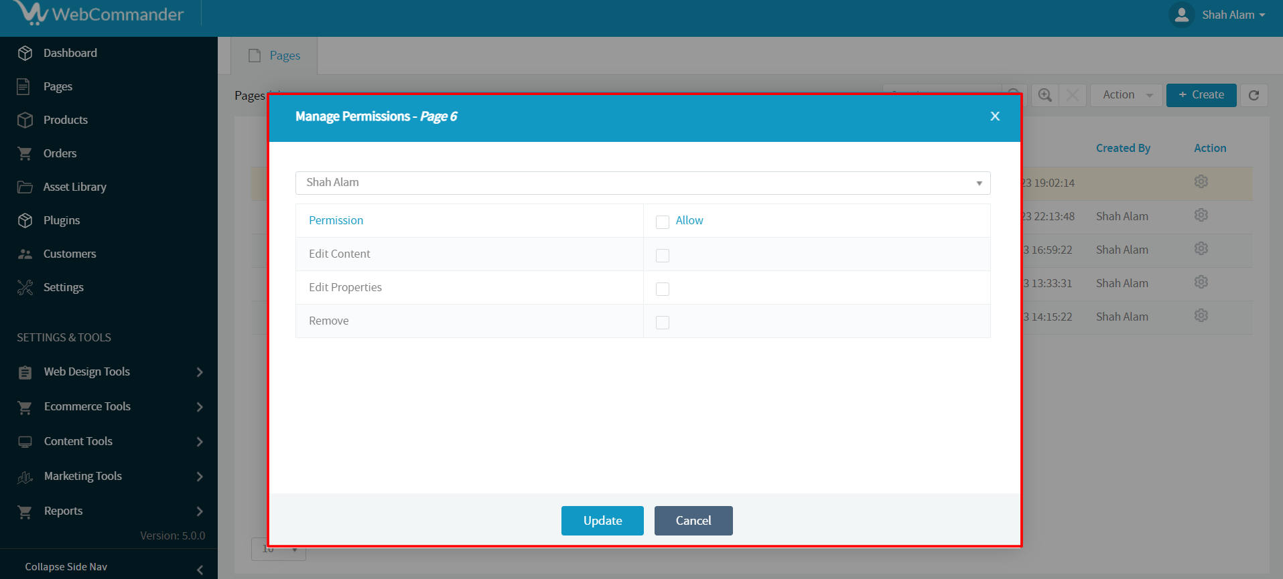Click the Orders cart icon
This screenshot has width=1283, height=579.
coord(25,153)
